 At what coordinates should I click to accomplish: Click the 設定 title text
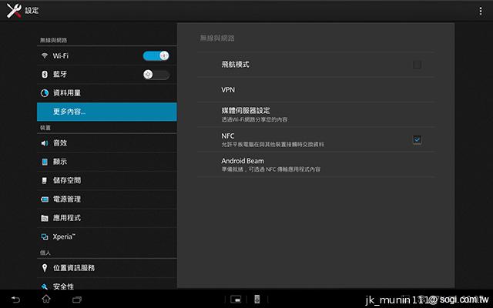[x=32, y=10]
